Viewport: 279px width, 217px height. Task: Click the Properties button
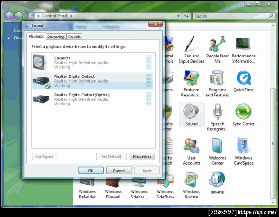tap(142, 156)
